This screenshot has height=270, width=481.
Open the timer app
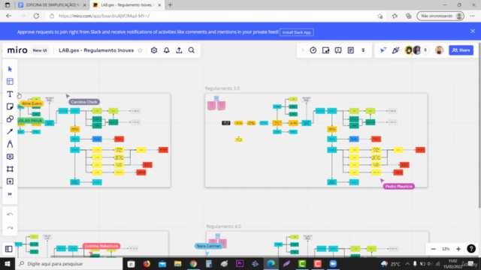tap(313, 50)
